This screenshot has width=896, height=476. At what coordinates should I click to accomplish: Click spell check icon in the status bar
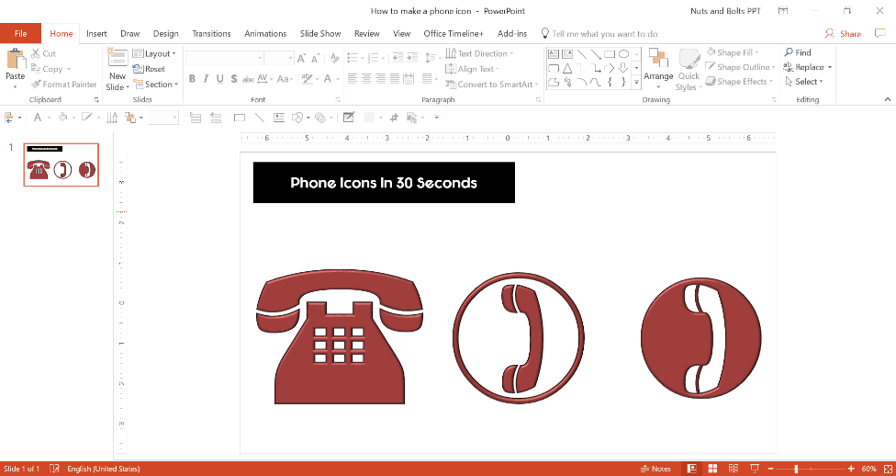(54, 469)
